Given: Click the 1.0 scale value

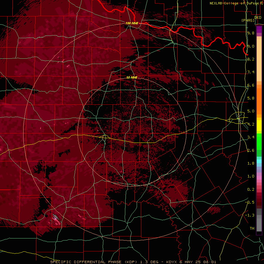Looking at the screenshot, I should [251, 176].
